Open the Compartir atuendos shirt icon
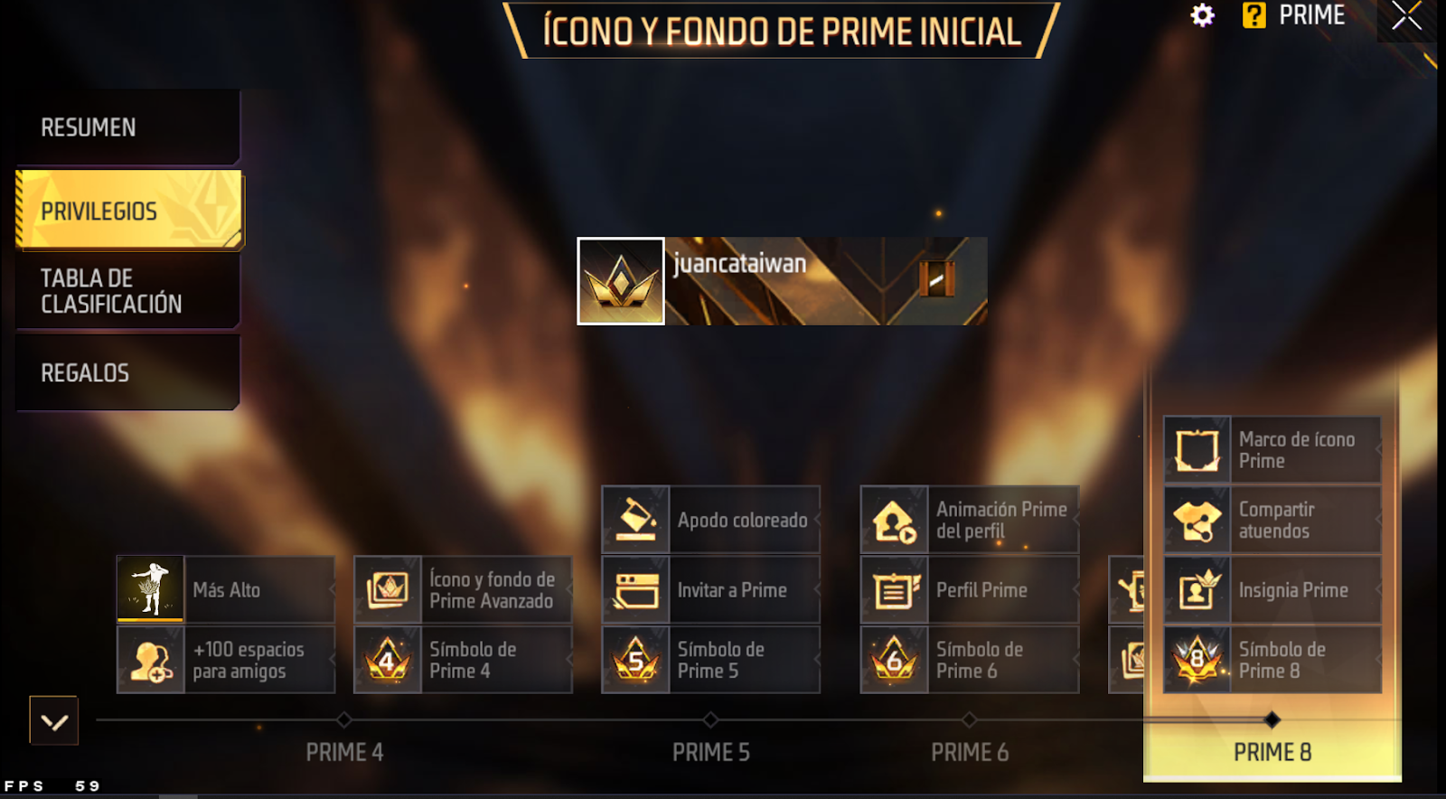 [x=1197, y=520]
